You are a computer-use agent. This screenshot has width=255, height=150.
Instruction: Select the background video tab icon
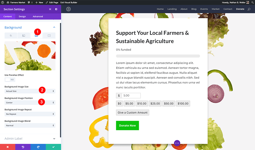[x=49, y=36]
